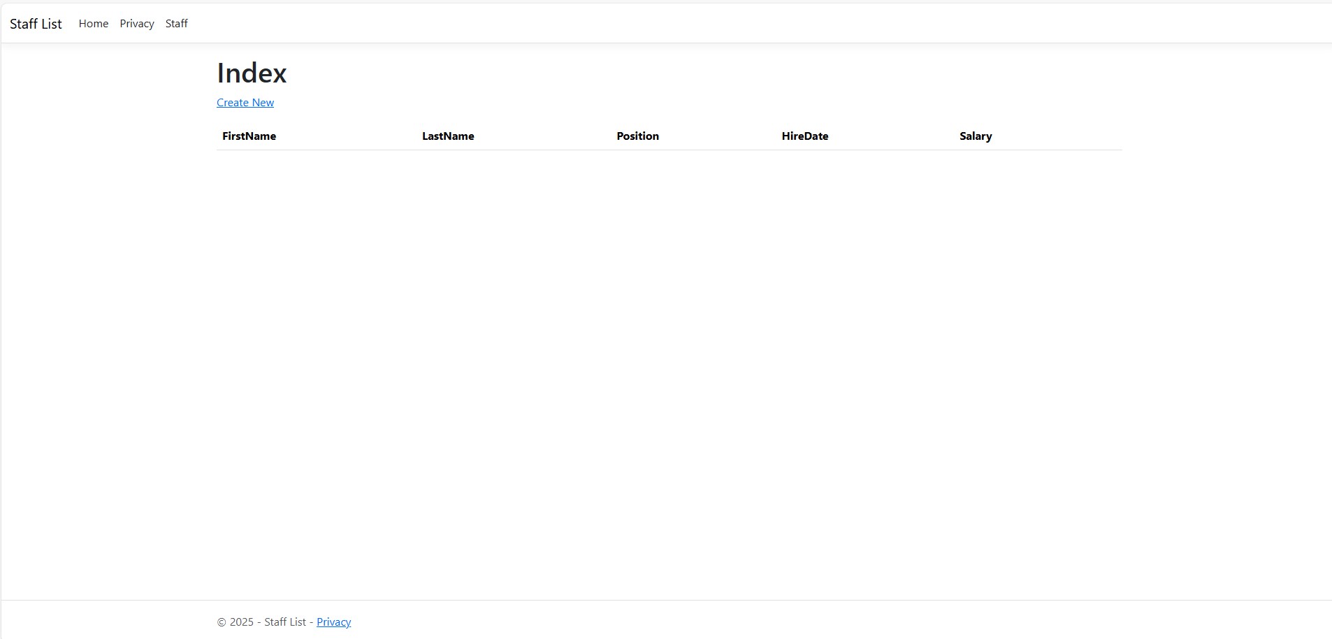
Task: Click the Position column header
Action: (638, 136)
